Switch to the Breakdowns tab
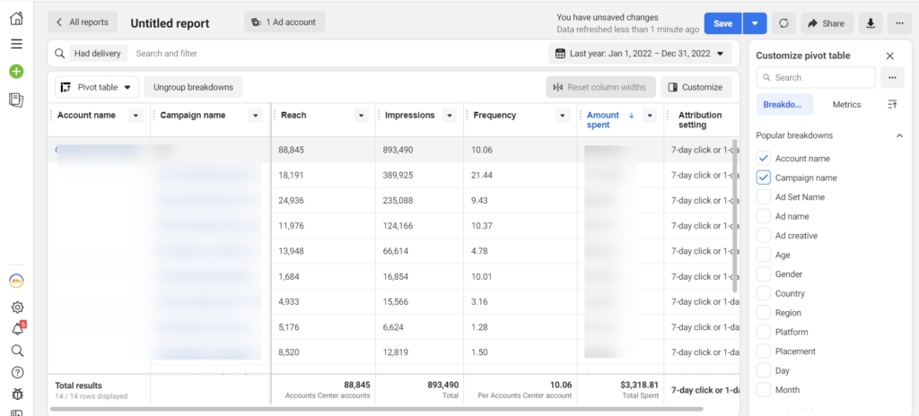Viewport: 919px width, 416px height. pyautogui.click(x=784, y=104)
